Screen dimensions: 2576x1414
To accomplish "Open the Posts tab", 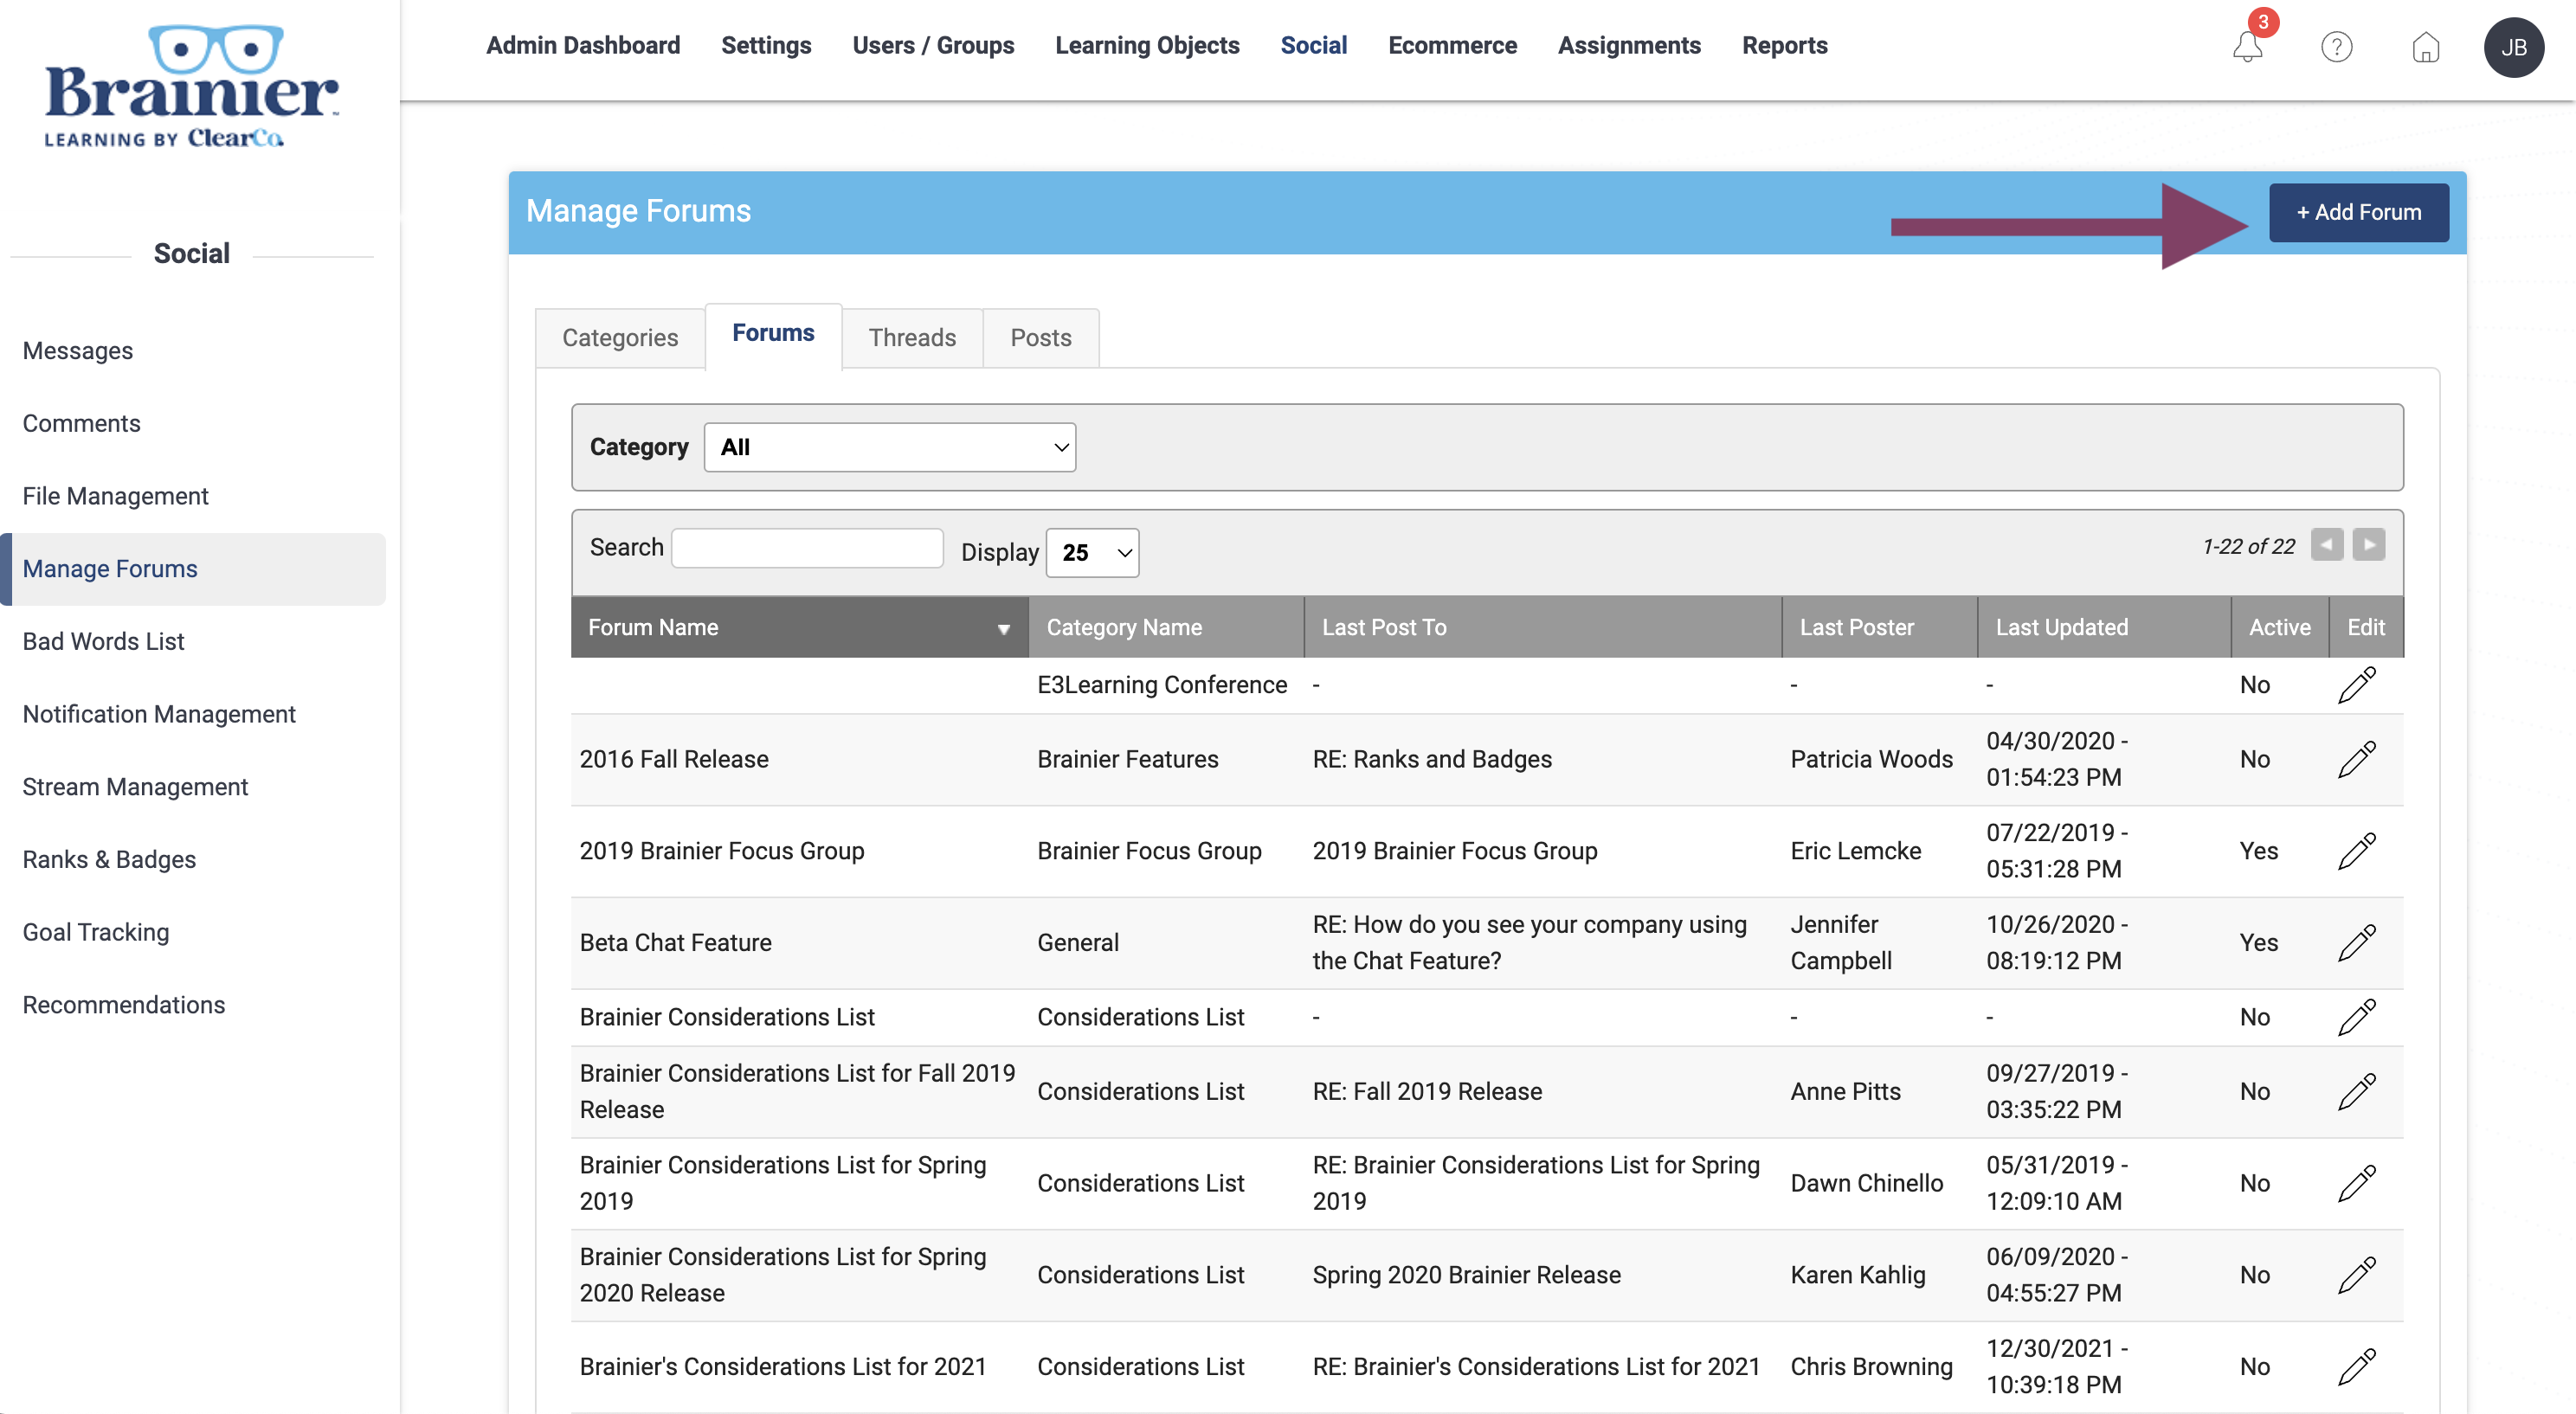I will [x=1040, y=338].
